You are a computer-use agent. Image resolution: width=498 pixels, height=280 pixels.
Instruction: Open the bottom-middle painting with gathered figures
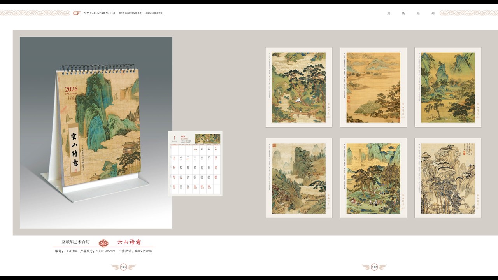click(x=373, y=178)
